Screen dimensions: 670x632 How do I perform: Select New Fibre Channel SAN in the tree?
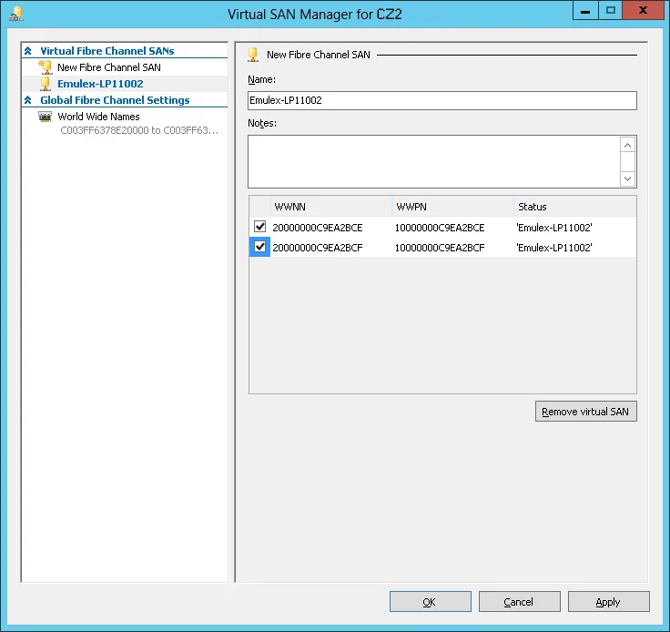tap(109, 67)
